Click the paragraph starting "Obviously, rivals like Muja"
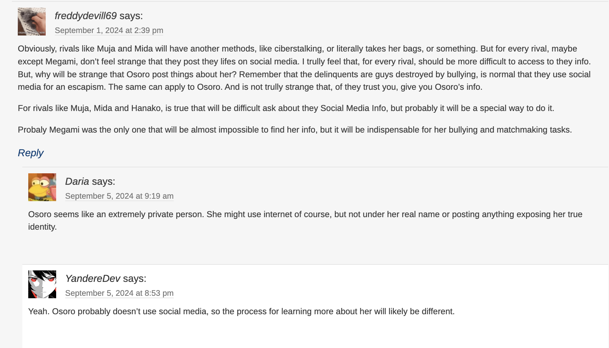609x348 pixels. tap(304, 68)
